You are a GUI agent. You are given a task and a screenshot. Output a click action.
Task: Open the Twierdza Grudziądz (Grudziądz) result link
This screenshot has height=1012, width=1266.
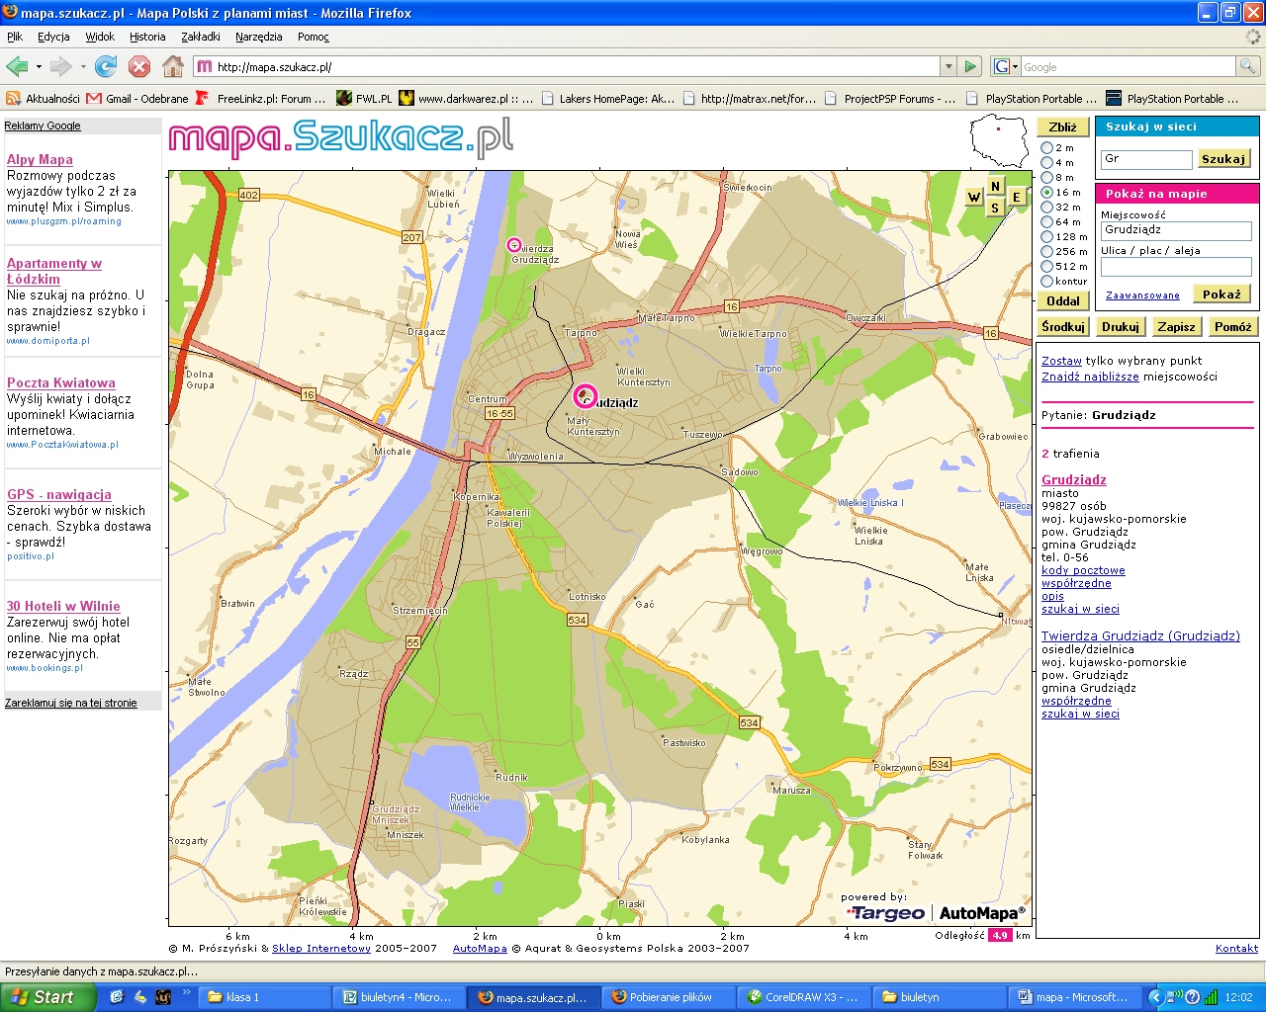point(1140,636)
